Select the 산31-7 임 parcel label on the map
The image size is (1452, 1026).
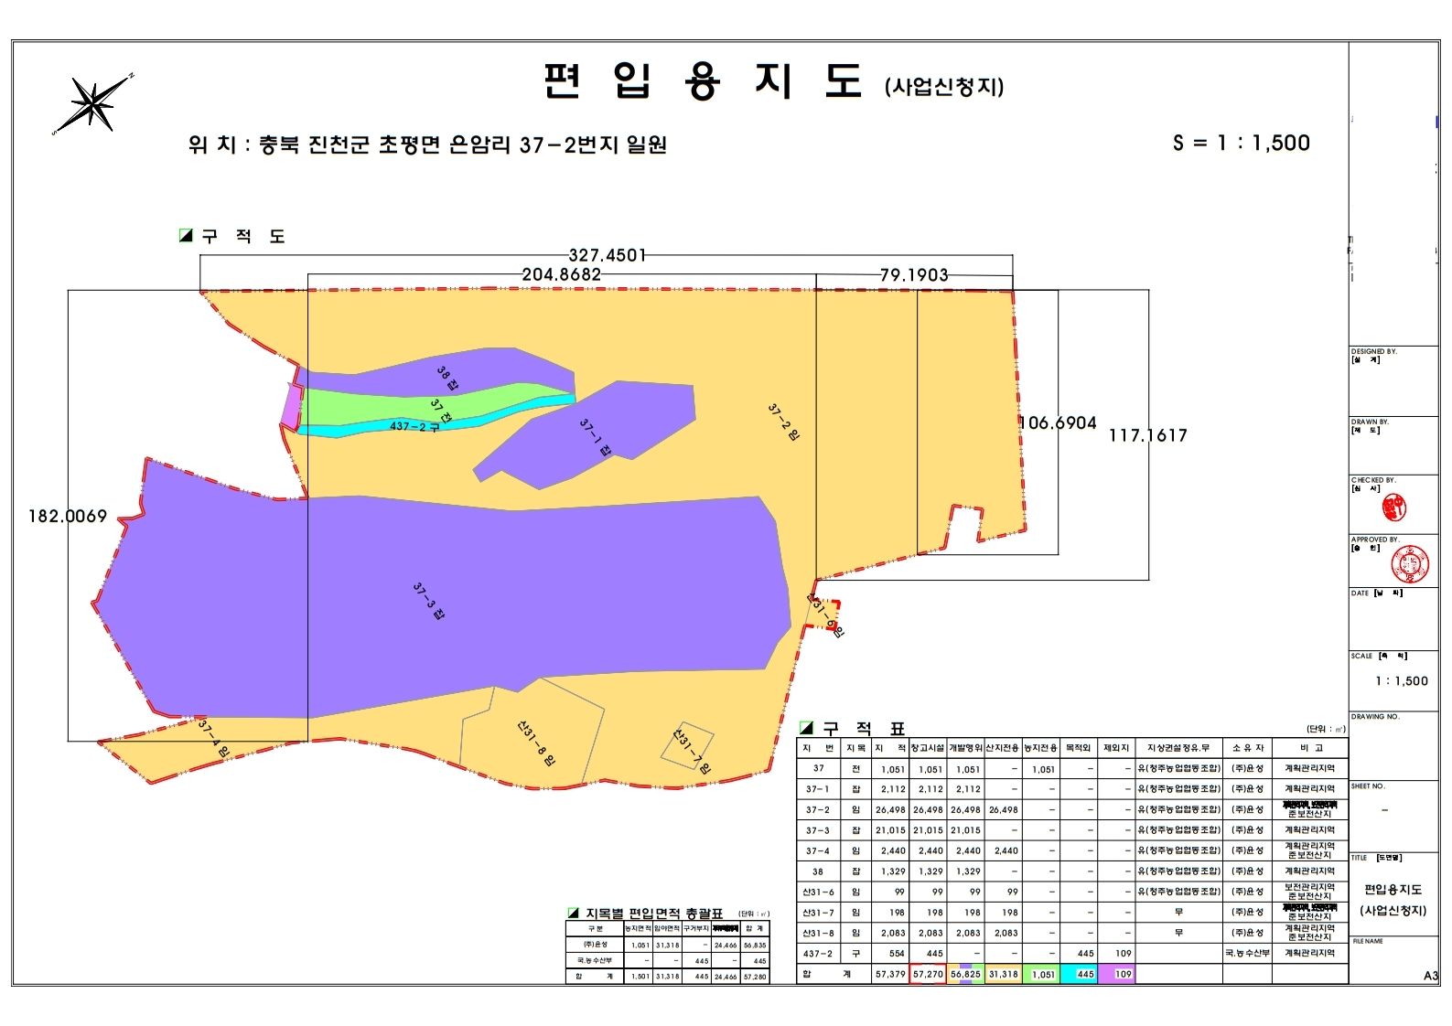(692, 751)
